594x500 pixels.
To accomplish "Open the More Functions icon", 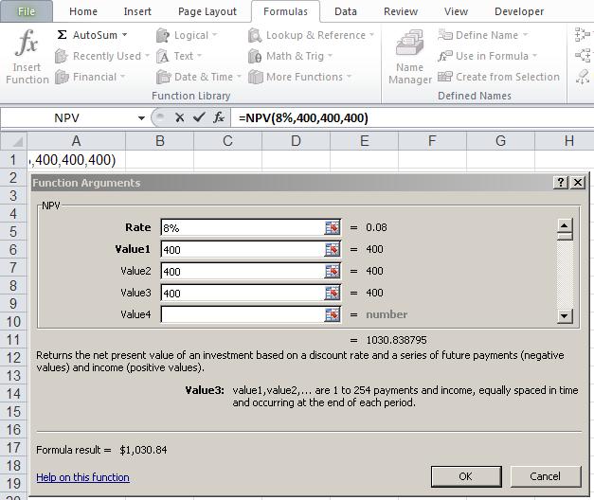I will click(x=256, y=77).
